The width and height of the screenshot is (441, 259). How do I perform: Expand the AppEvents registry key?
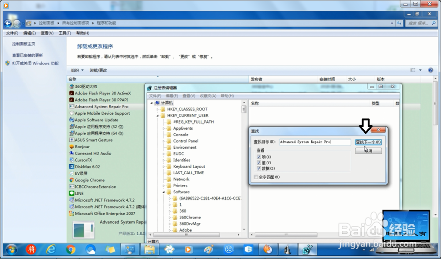point(164,128)
